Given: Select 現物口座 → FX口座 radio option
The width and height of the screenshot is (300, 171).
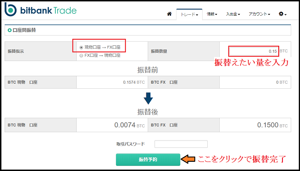Looking at the screenshot, I should click(x=81, y=48).
